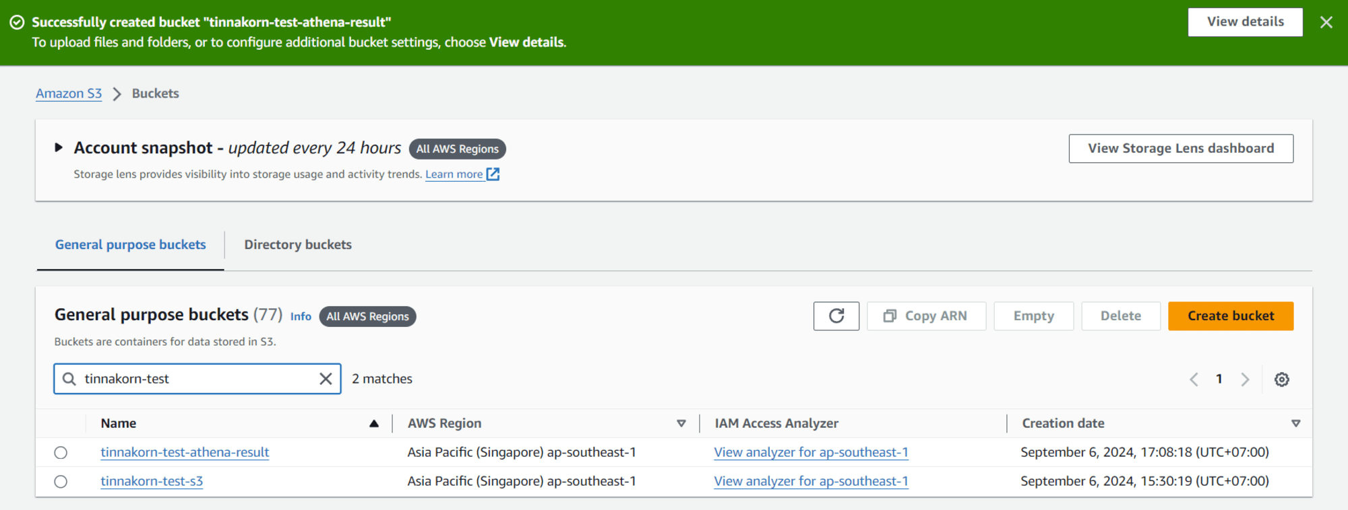
Task: Focus the bucket search input field
Action: [x=197, y=379]
